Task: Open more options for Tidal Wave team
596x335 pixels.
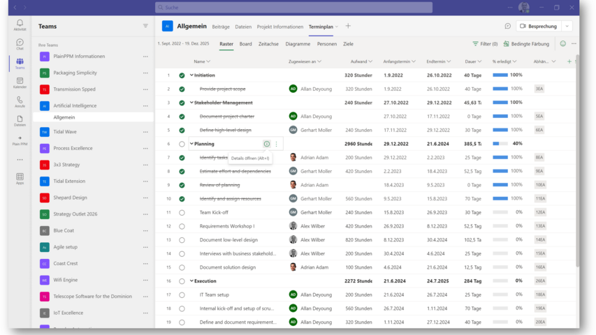Action: [145, 131]
